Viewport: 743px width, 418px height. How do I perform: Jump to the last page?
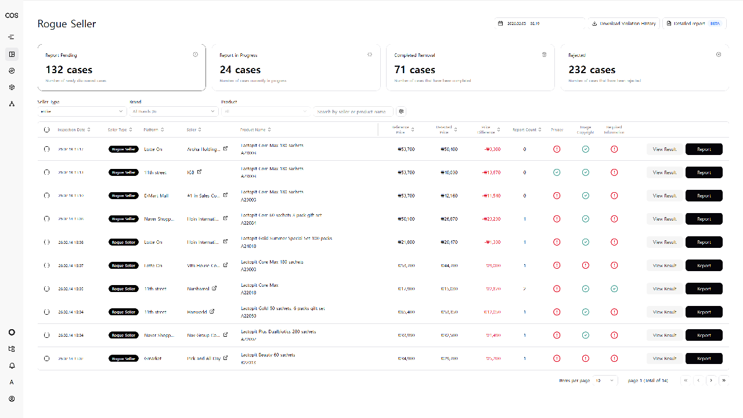[724, 380]
